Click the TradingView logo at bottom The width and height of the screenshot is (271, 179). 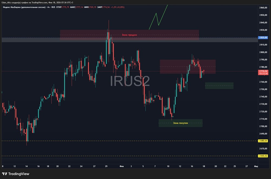coord(15,174)
